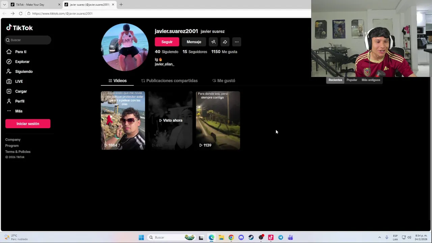The image size is (432, 243).
Task: Open the weather widget showing 27°C
Action: (x=15, y=238)
